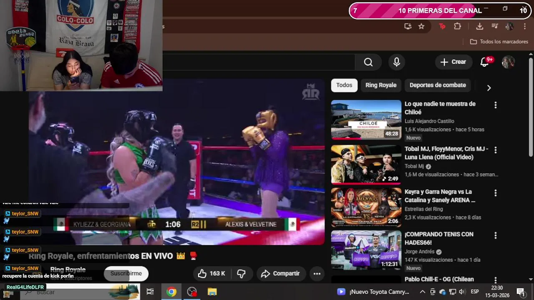Viewport: 534px width, 300px height.
Task: Open Luna Llena Official Video thumbnail
Action: pyautogui.click(x=366, y=165)
